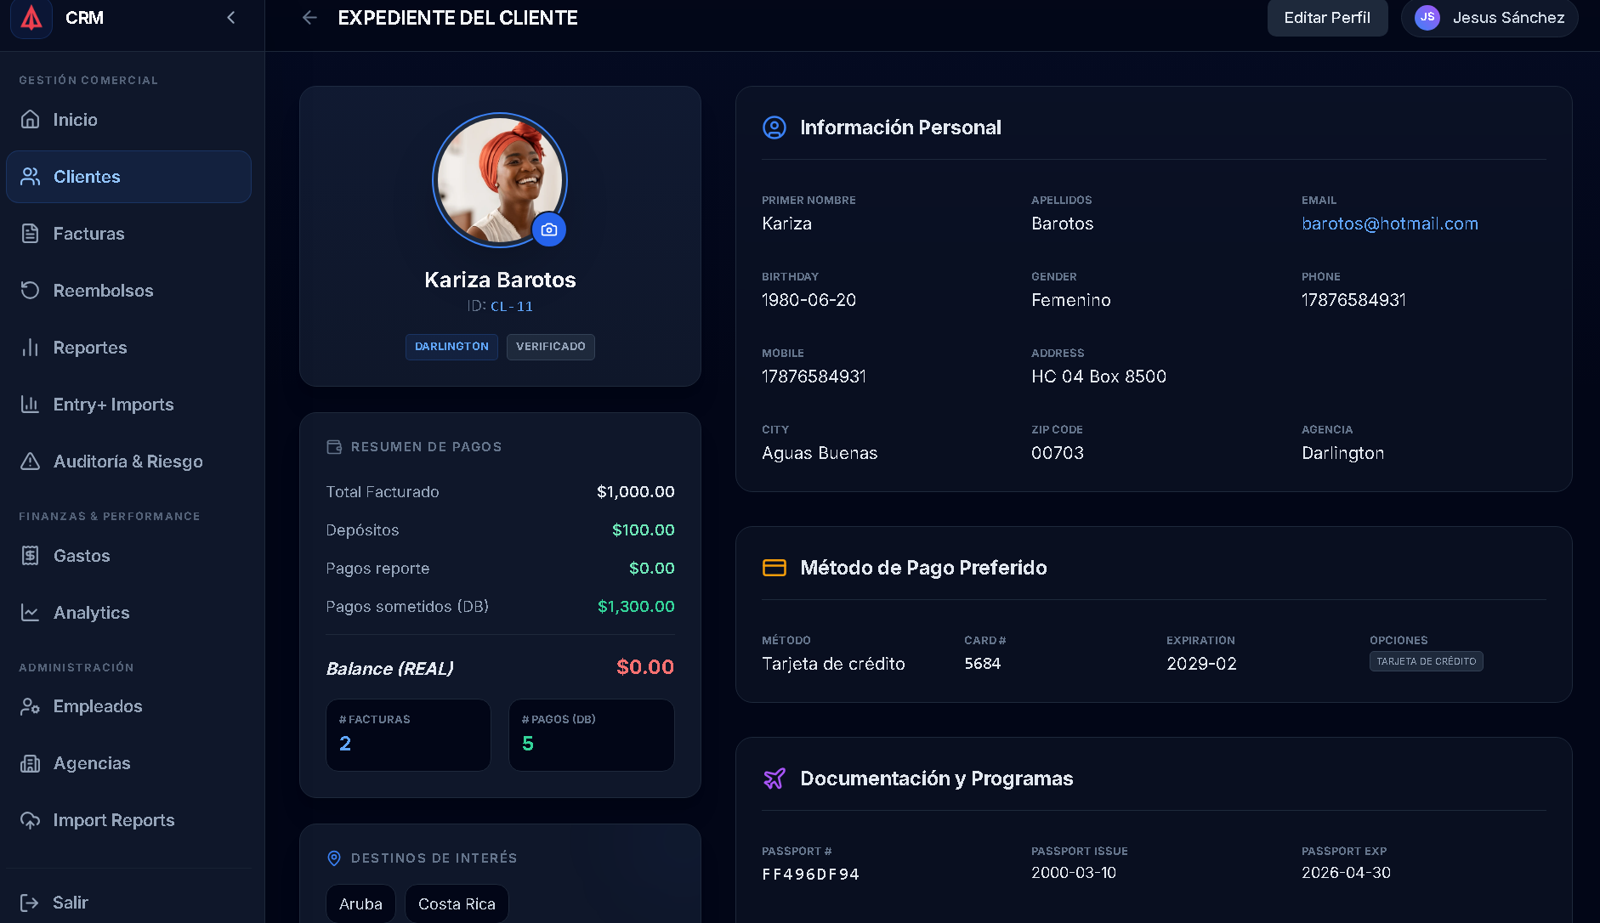
Task: Click the camera icon on profile photo
Action: click(549, 229)
